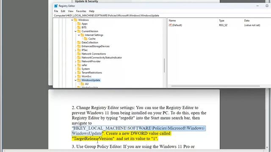Click the Windows folder icon in tree
271x152 pixels.
coord(75,20)
